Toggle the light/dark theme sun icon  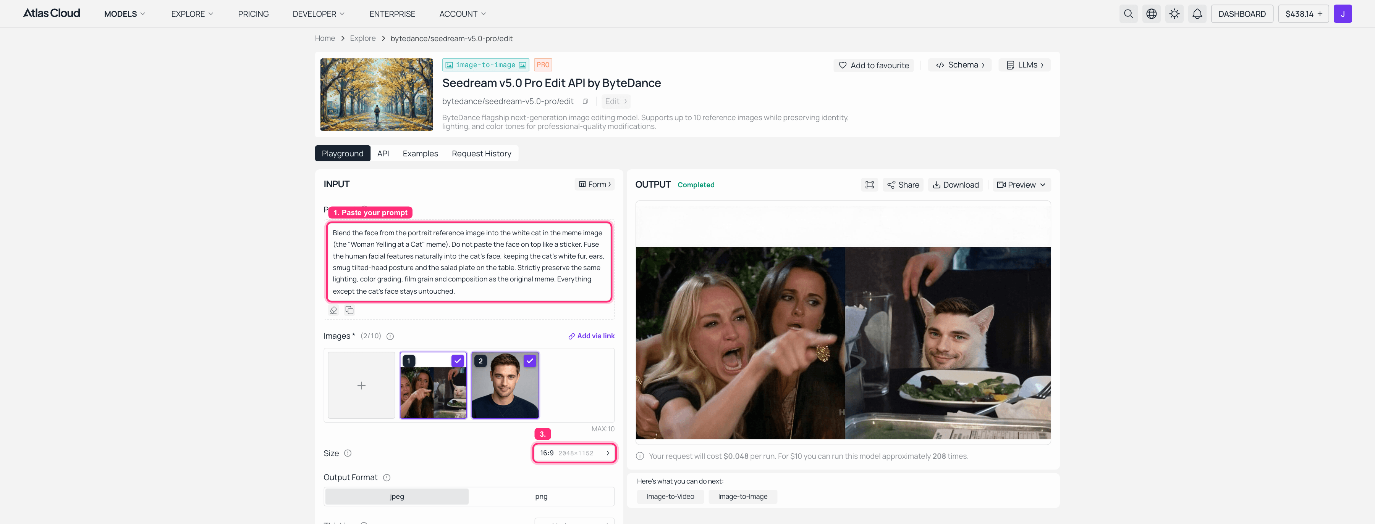tap(1174, 14)
